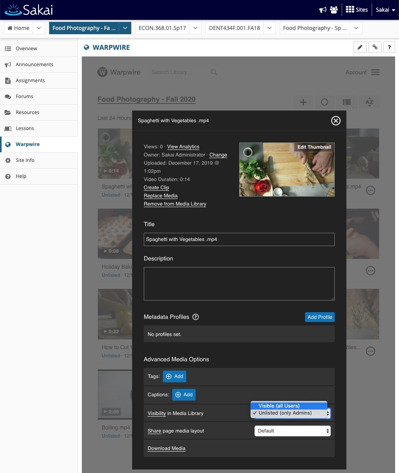Viewport: 399px width, 473px height.
Task: Click Remove from Media Library link
Action: (x=175, y=204)
